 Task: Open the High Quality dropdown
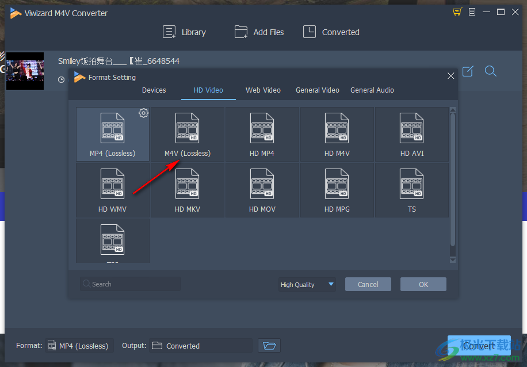pyautogui.click(x=307, y=284)
